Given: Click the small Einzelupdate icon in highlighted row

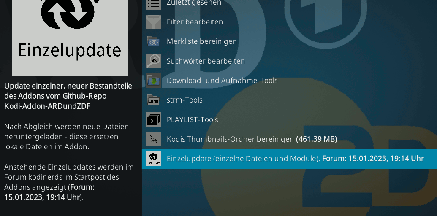Looking at the screenshot, I should pos(153,159).
